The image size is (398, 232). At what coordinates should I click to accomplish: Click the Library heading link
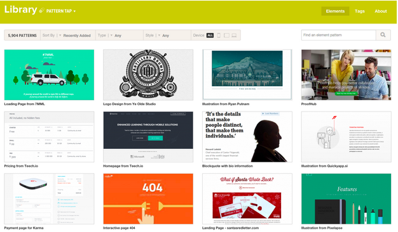pyautogui.click(x=20, y=10)
